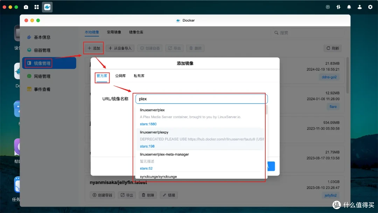Click the 934.09MB size text
Image resolution: width=378 pixels, height=213 pixels.
click(331, 123)
